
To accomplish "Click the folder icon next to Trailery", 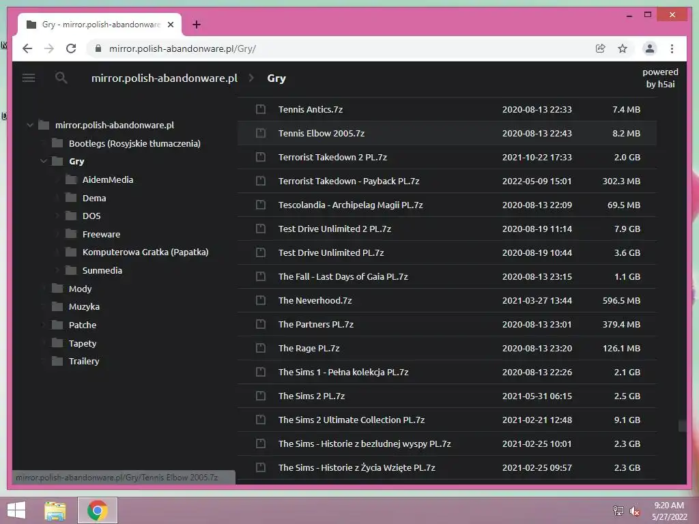I will [57, 361].
